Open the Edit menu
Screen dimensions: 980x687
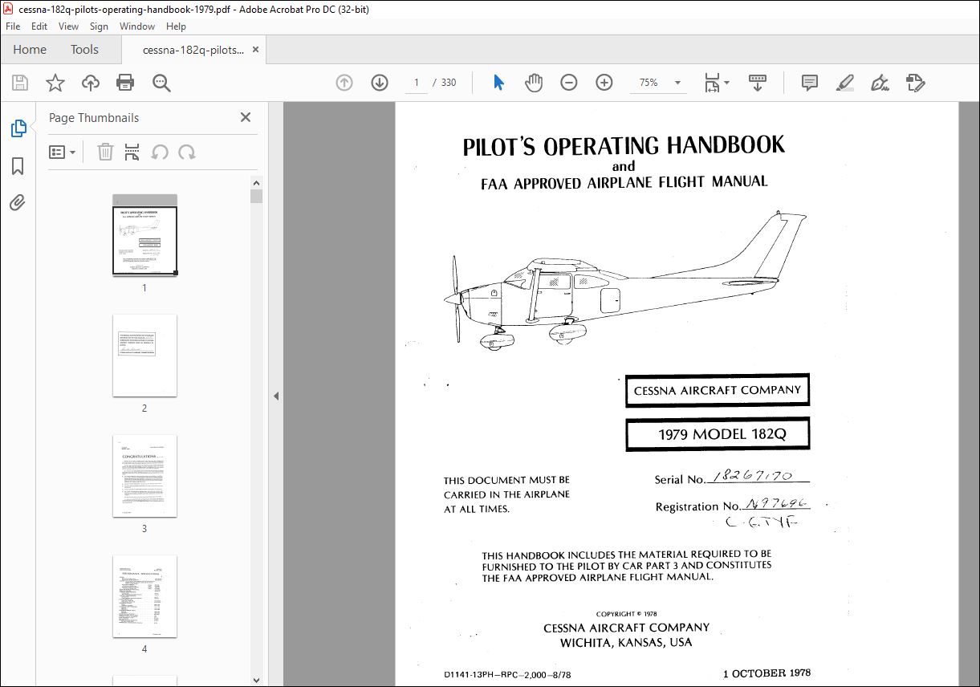[x=39, y=26]
